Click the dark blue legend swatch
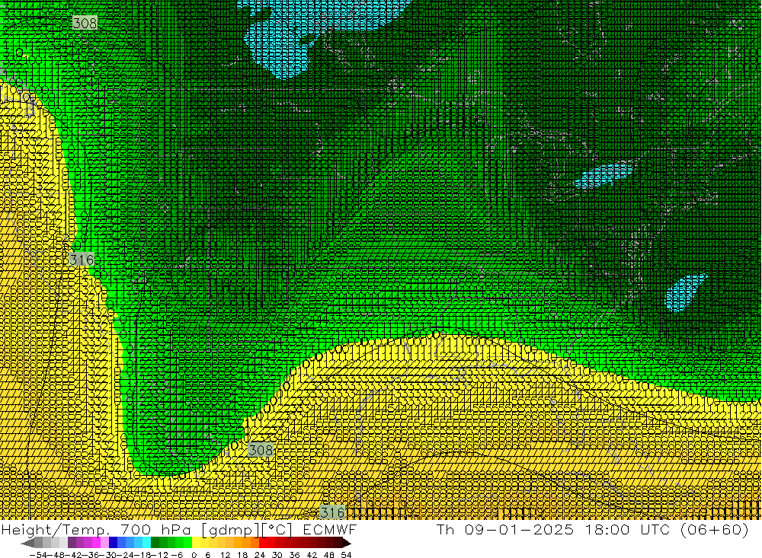The image size is (762, 558). click(113, 543)
